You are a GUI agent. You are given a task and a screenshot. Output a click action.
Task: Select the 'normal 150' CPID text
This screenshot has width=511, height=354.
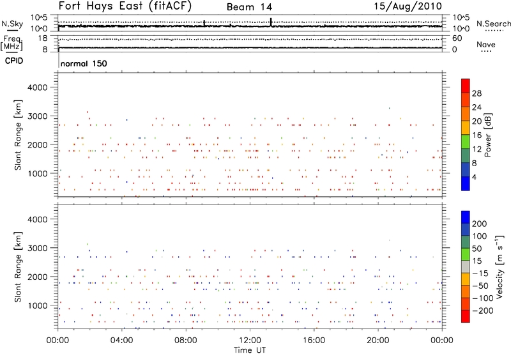click(x=84, y=63)
